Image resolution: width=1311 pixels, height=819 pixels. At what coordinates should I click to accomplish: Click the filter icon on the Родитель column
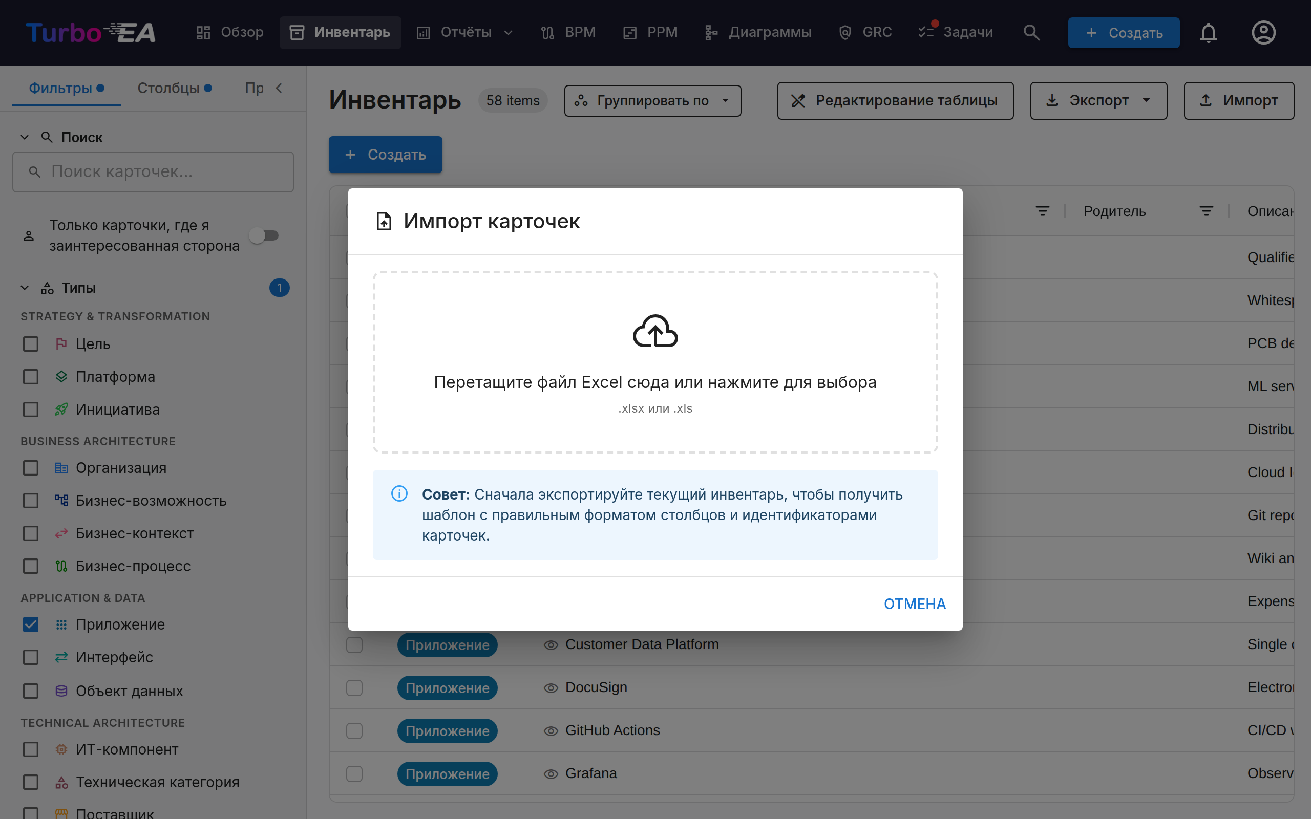tap(1207, 211)
